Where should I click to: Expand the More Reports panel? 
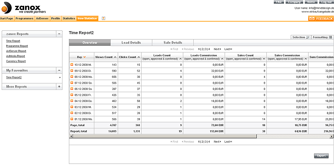tap(59, 87)
